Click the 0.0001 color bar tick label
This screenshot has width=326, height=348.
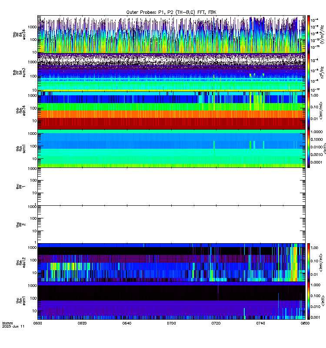pyautogui.click(x=316, y=162)
